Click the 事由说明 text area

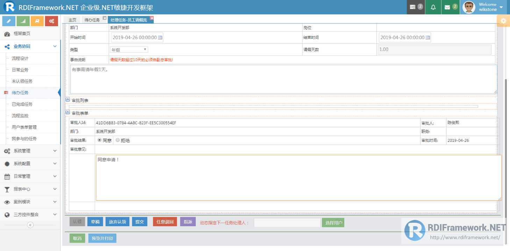coord(283,79)
